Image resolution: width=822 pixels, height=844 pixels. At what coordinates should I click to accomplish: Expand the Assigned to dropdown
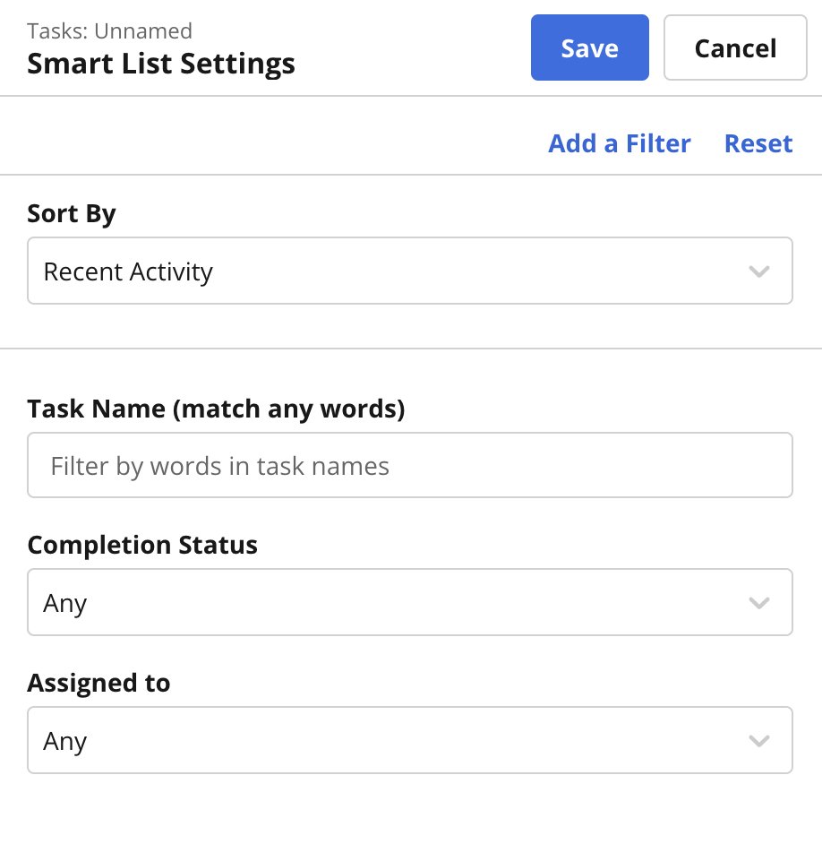pyautogui.click(x=410, y=740)
